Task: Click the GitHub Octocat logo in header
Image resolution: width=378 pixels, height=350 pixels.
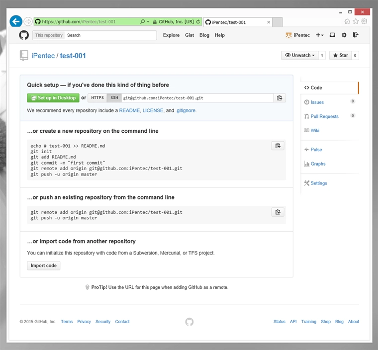Action: tap(24, 35)
